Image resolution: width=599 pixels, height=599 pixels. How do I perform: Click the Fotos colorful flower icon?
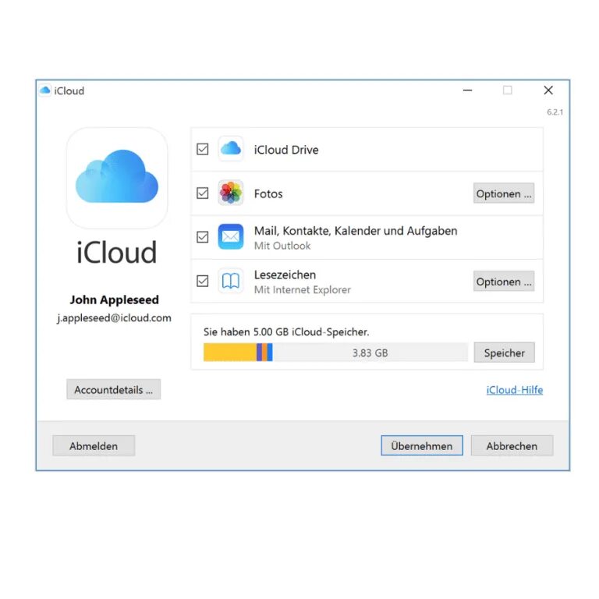point(231,193)
